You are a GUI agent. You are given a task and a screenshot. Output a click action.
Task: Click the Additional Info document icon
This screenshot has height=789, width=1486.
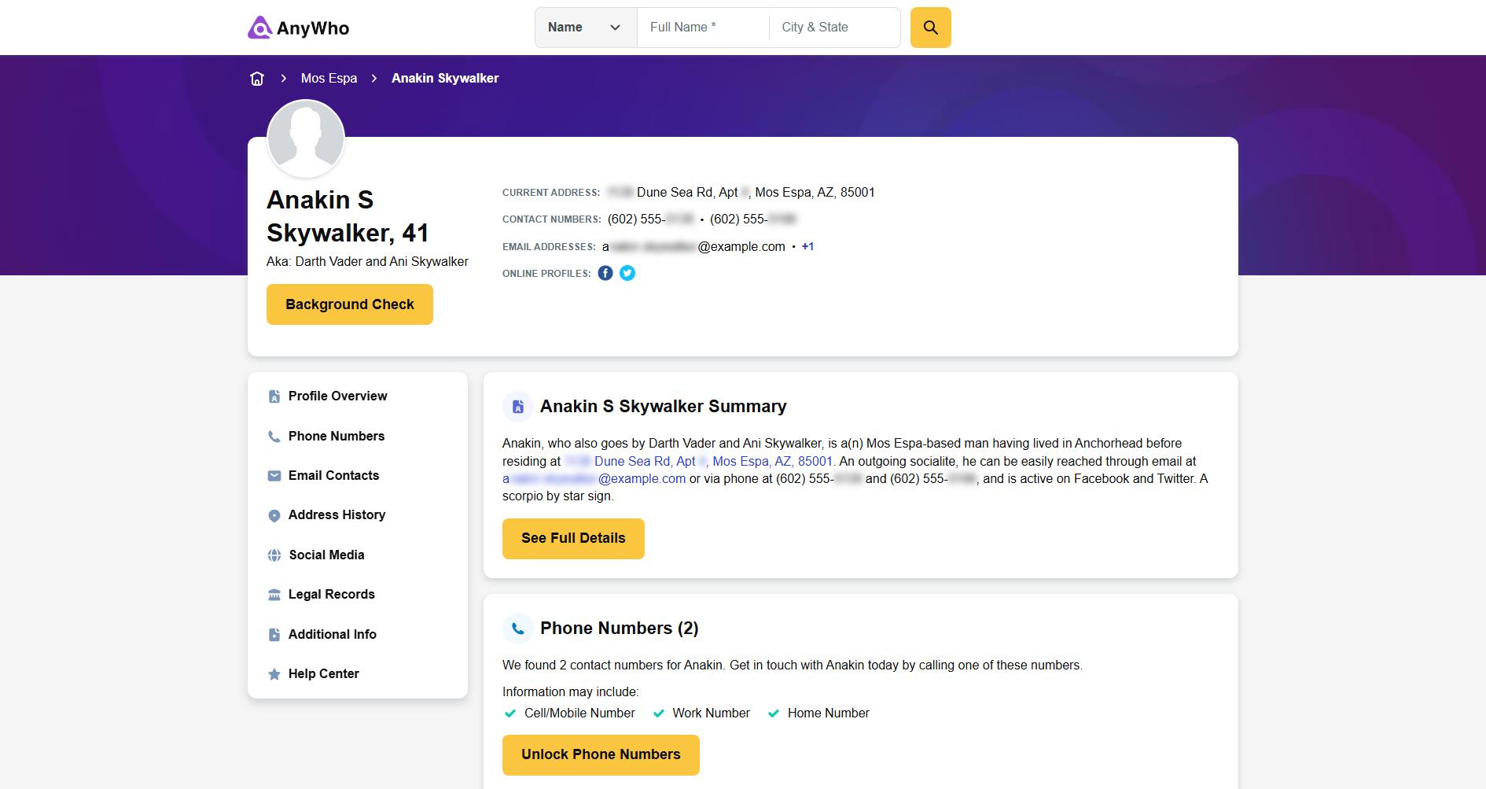click(x=274, y=635)
